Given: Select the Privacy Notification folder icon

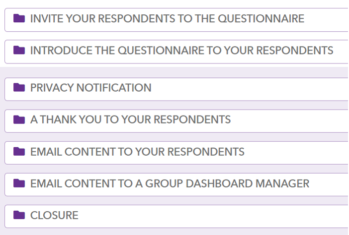Looking at the screenshot, I should tap(19, 87).
